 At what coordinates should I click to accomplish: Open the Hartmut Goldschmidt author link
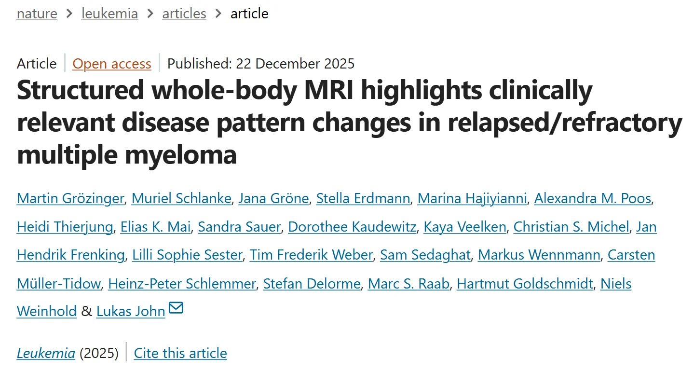click(x=524, y=284)
